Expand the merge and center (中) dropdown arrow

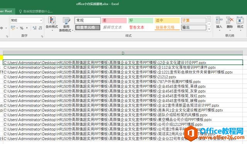(x=6, y=28)
